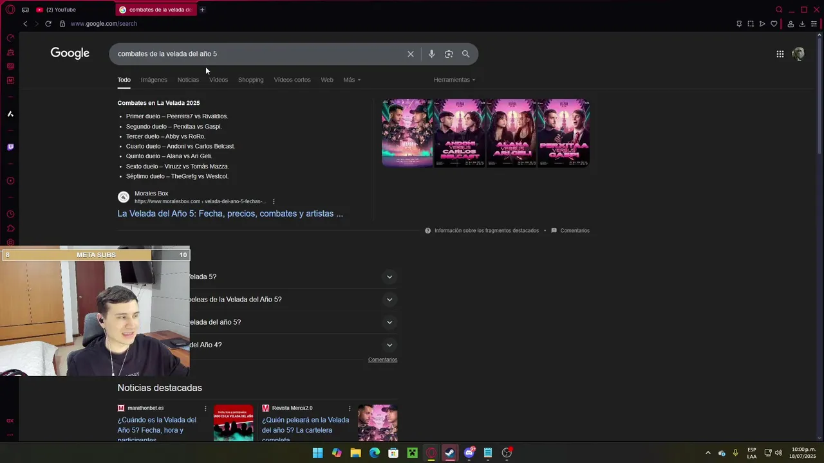Open the Más dropdown menu
The image size is (824, 463).
point(351,80)
